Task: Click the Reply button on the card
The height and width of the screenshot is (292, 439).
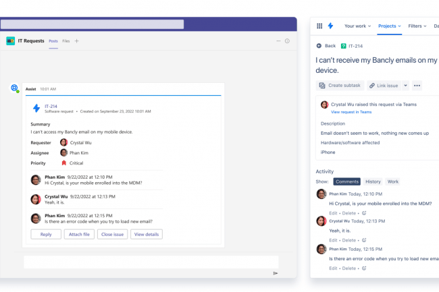Action: click(x=46, y=234)
